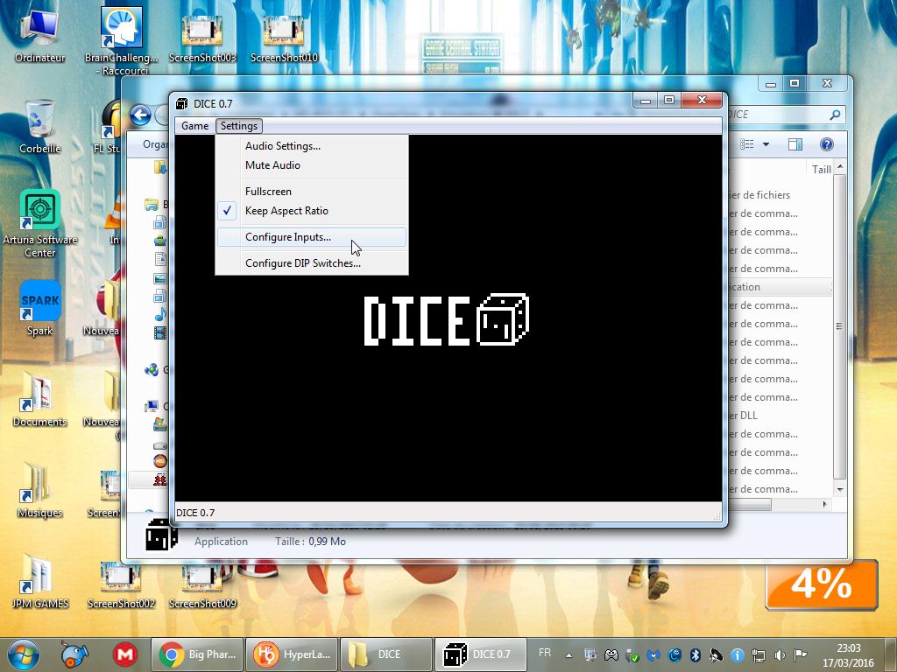Screen dimensions: 897x672
Task: Click the Spark desktop icon
Action: [x=39, y=303]
